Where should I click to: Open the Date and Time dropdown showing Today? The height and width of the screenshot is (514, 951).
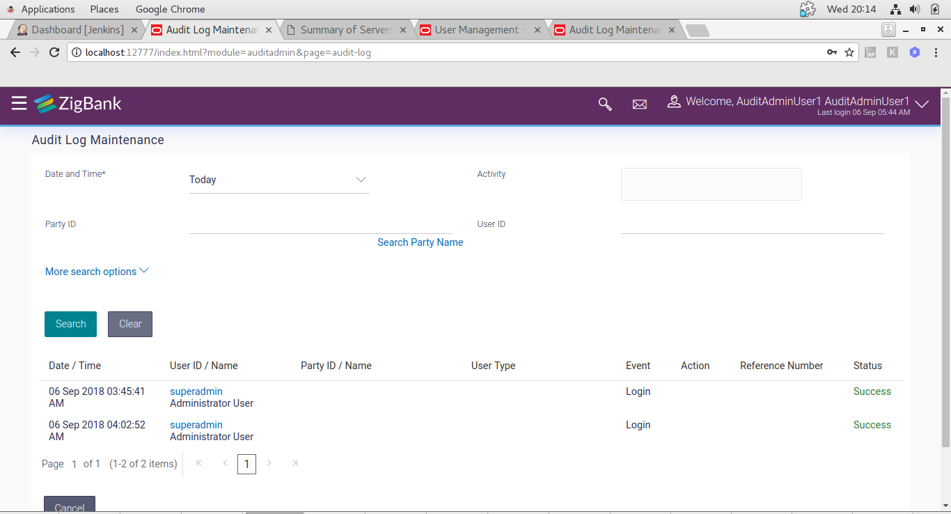[x=279, y=180]
